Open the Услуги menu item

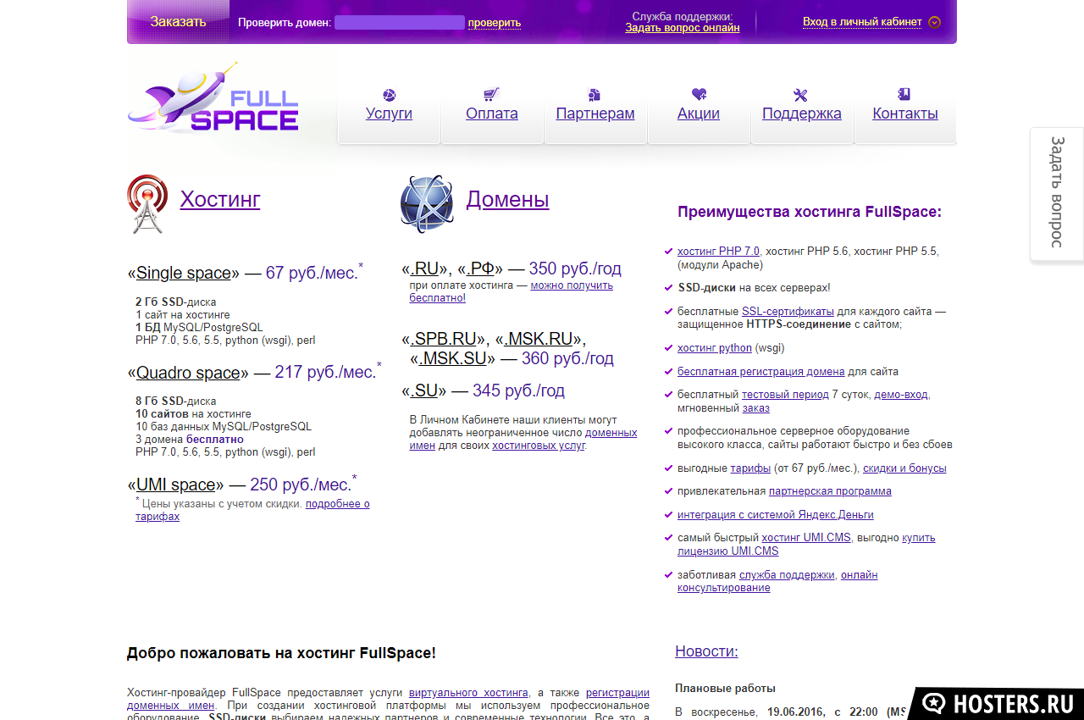pos(389,114)
